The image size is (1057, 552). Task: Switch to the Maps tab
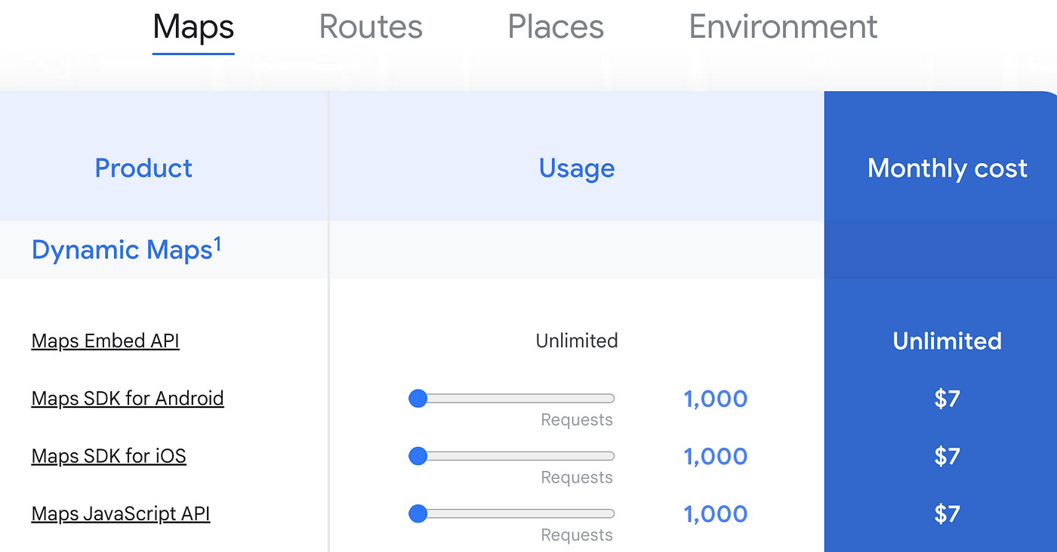[x=193, y=28]
